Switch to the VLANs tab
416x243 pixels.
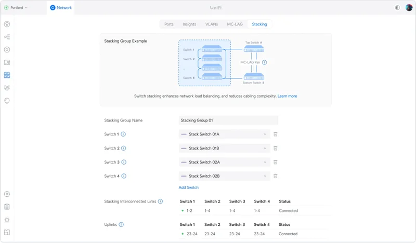coord(212,24)
